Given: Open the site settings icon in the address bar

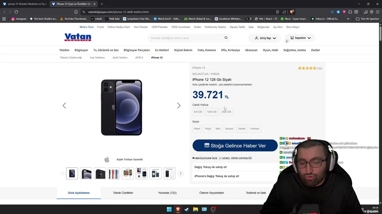Looking at the screenshot, I should click(x=84, y=12).
